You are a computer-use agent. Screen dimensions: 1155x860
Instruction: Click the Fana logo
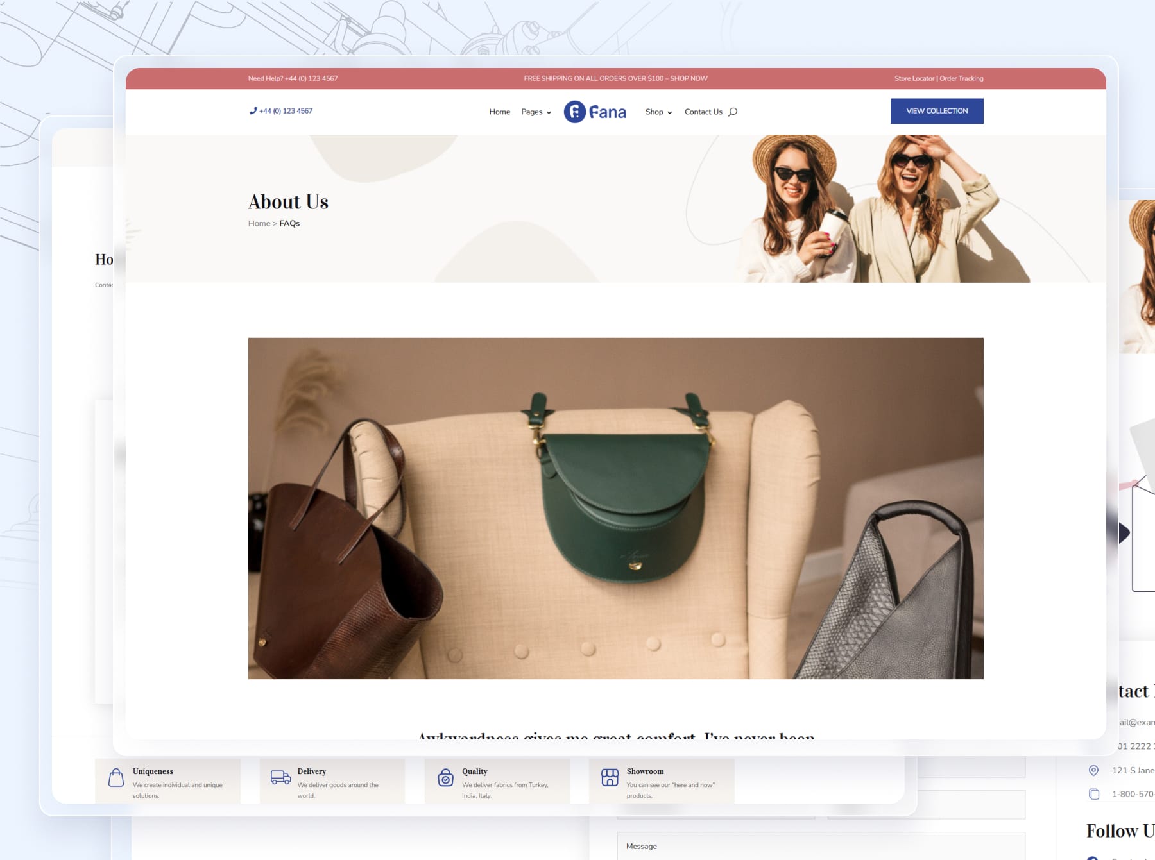[595, 112]
